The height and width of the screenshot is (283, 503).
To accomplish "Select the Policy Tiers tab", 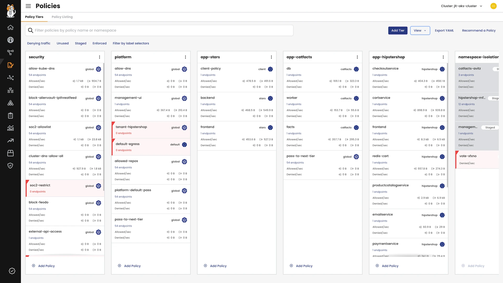I will point(34,17).
